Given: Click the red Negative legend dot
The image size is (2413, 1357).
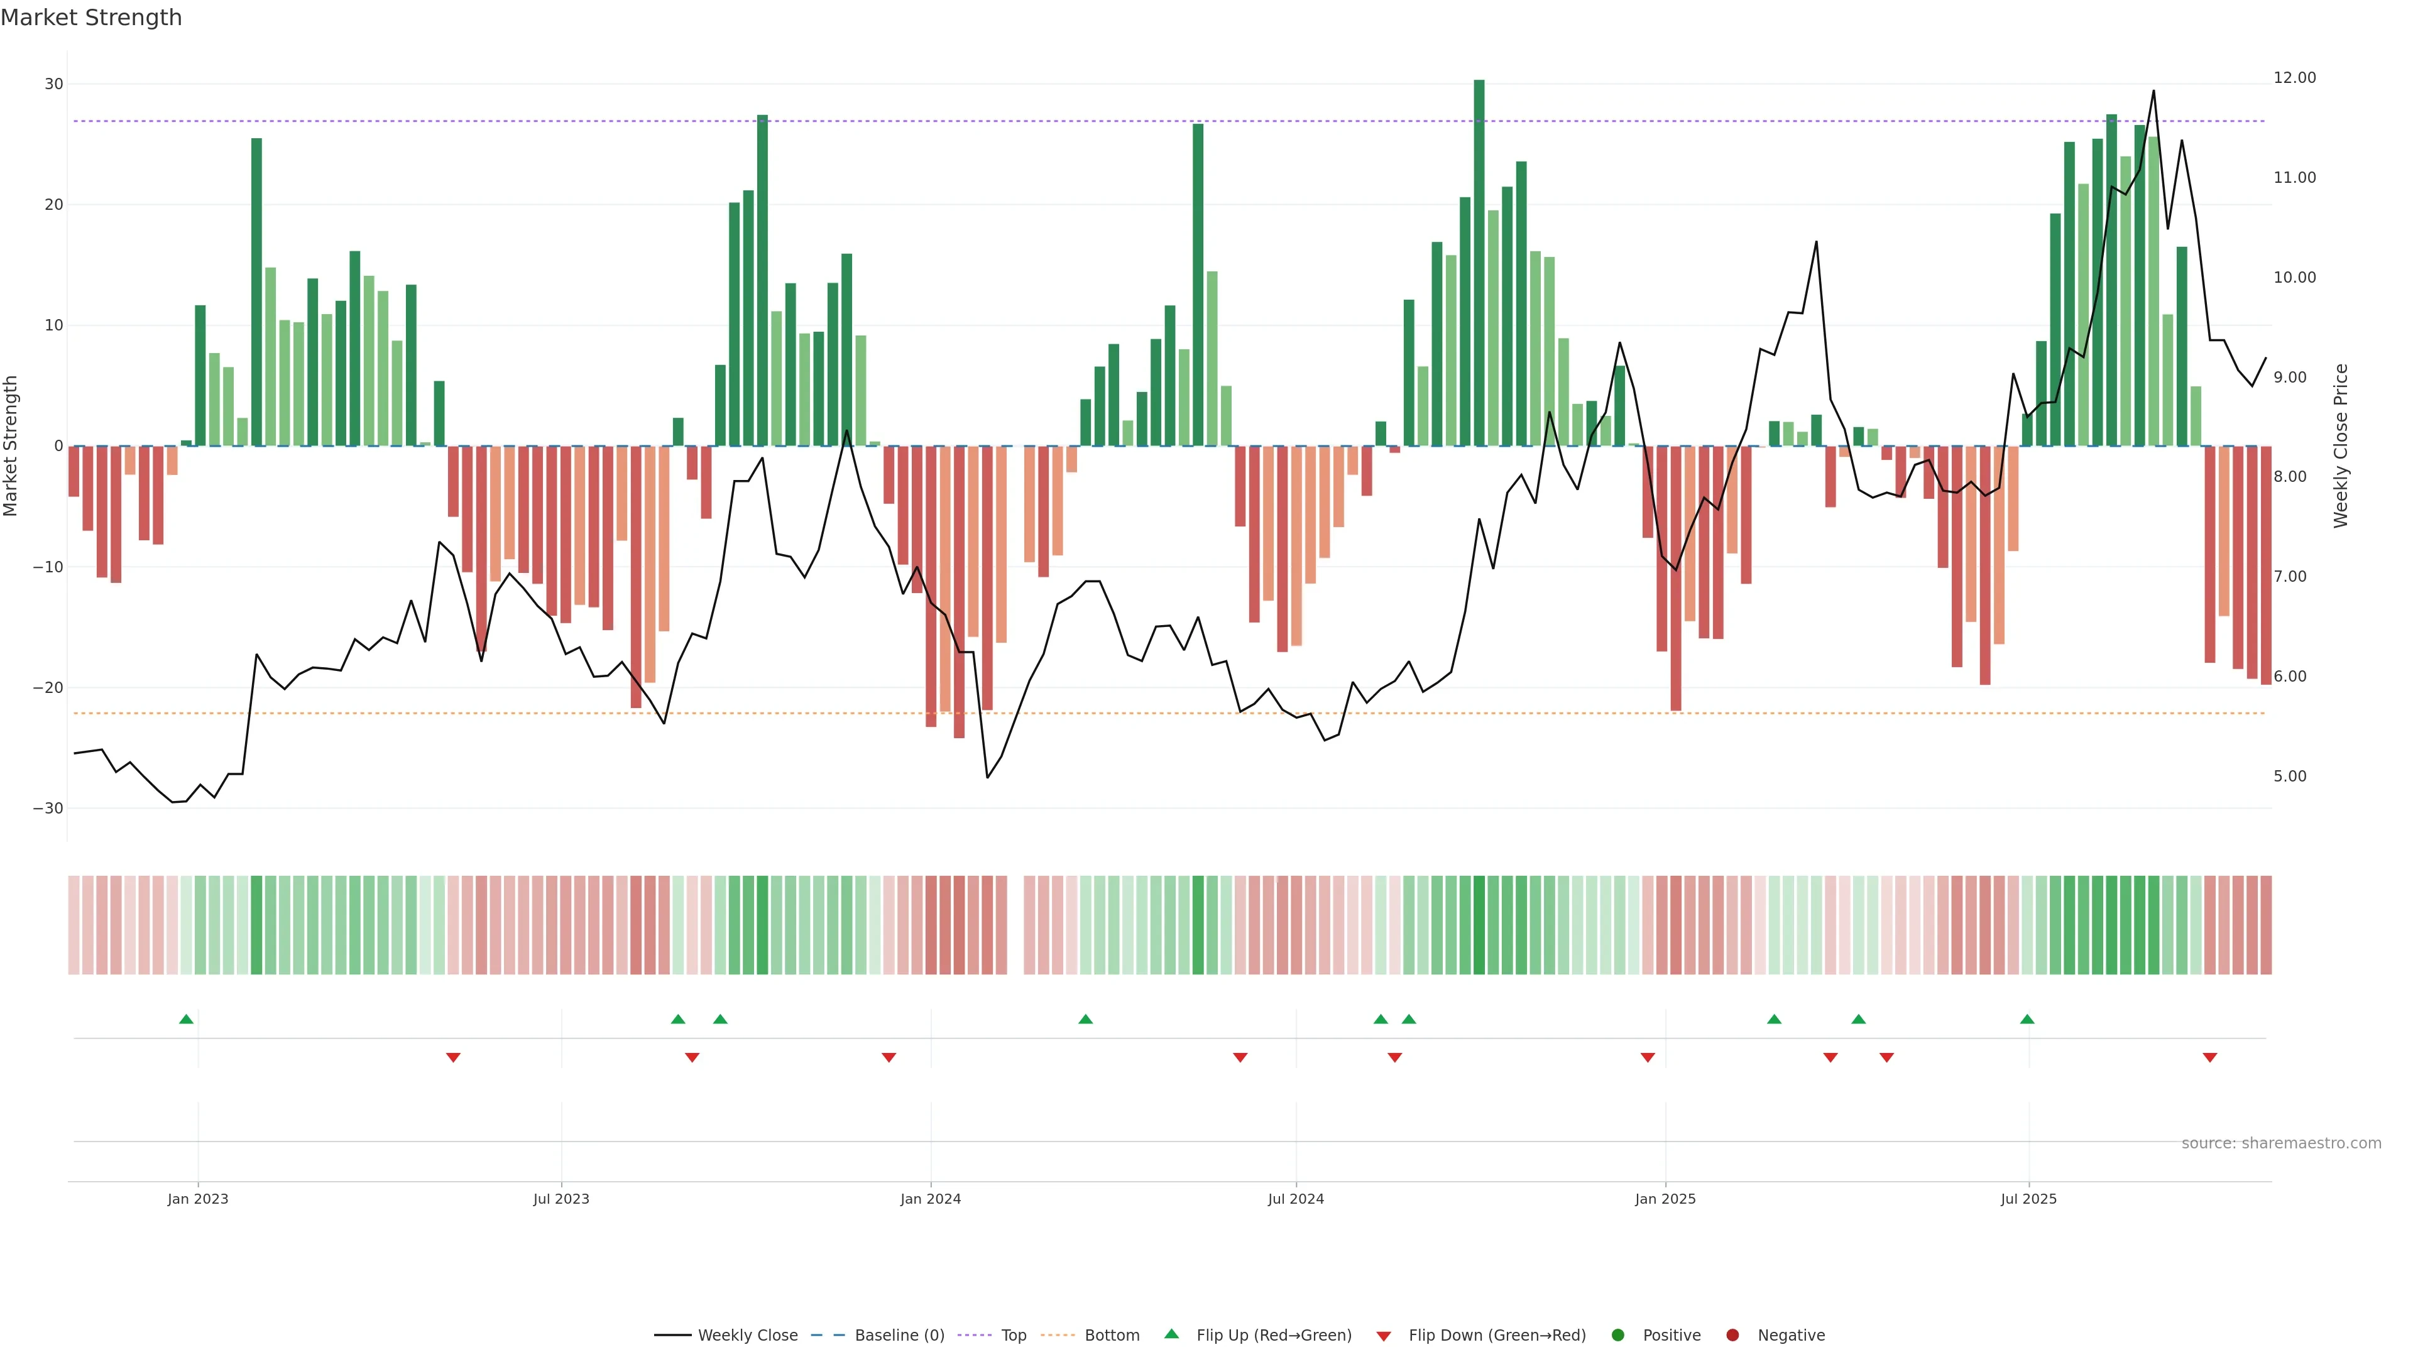Looking at the screenshot, I should [1732, 1336].
